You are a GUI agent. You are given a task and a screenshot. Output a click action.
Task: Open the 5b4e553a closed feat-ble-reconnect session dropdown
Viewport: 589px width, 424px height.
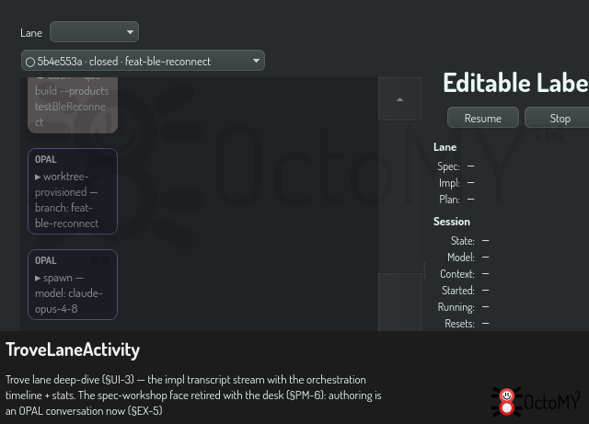coord(143,61)
